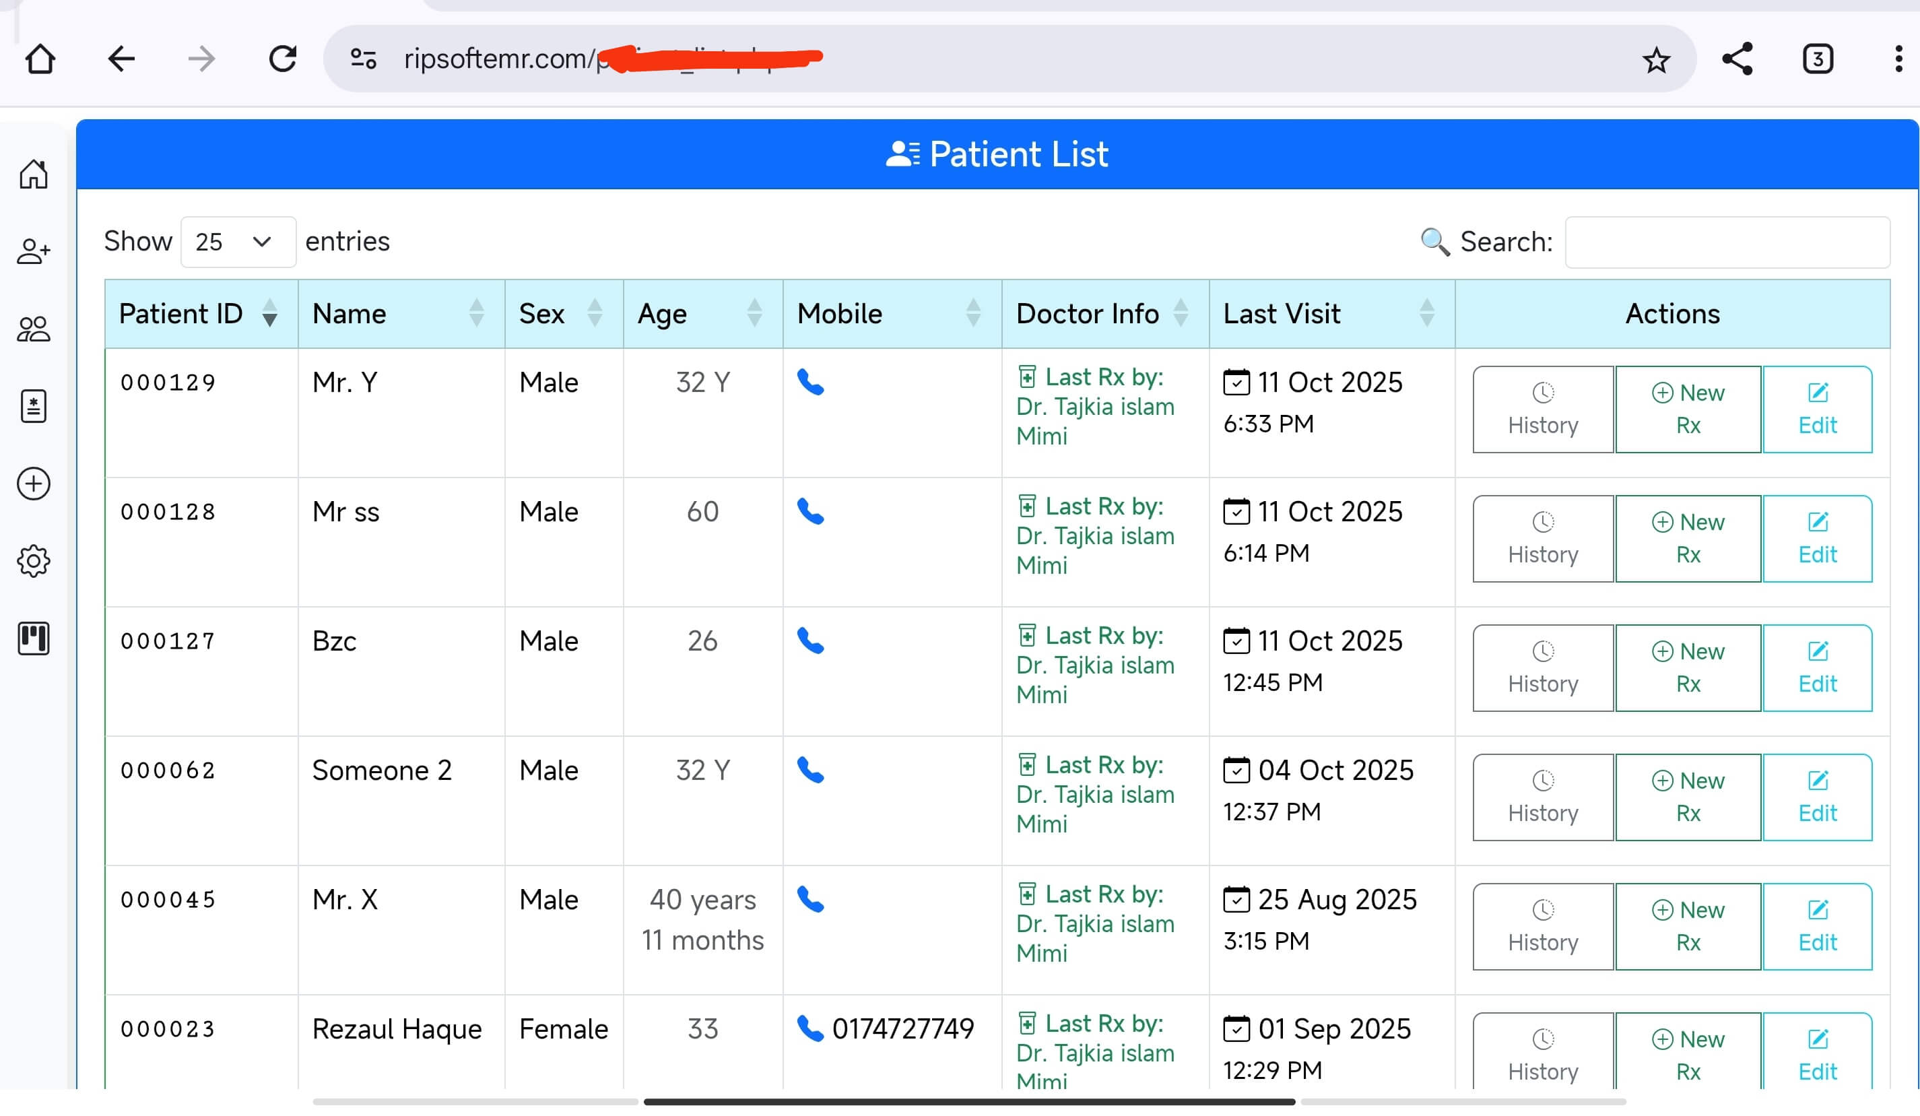Open the Show entries dropdown
The image size is (1920, 1116).
point(237,242)
